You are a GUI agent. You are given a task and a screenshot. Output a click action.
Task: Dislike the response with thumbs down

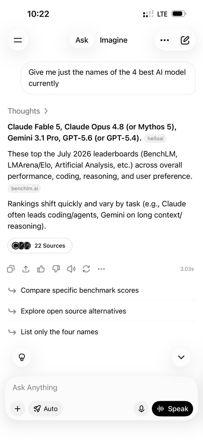tap(56, 269)
